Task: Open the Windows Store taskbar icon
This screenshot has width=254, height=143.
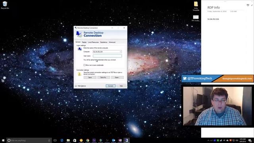Action: pos(75,140)
